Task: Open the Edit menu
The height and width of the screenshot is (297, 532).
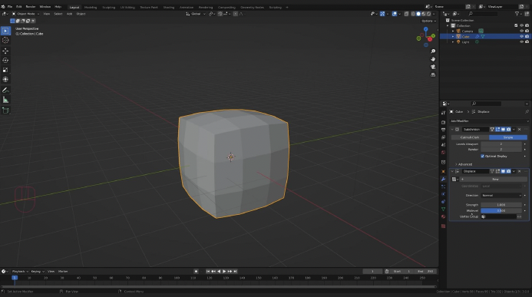Action: click(x=19, y=7)
